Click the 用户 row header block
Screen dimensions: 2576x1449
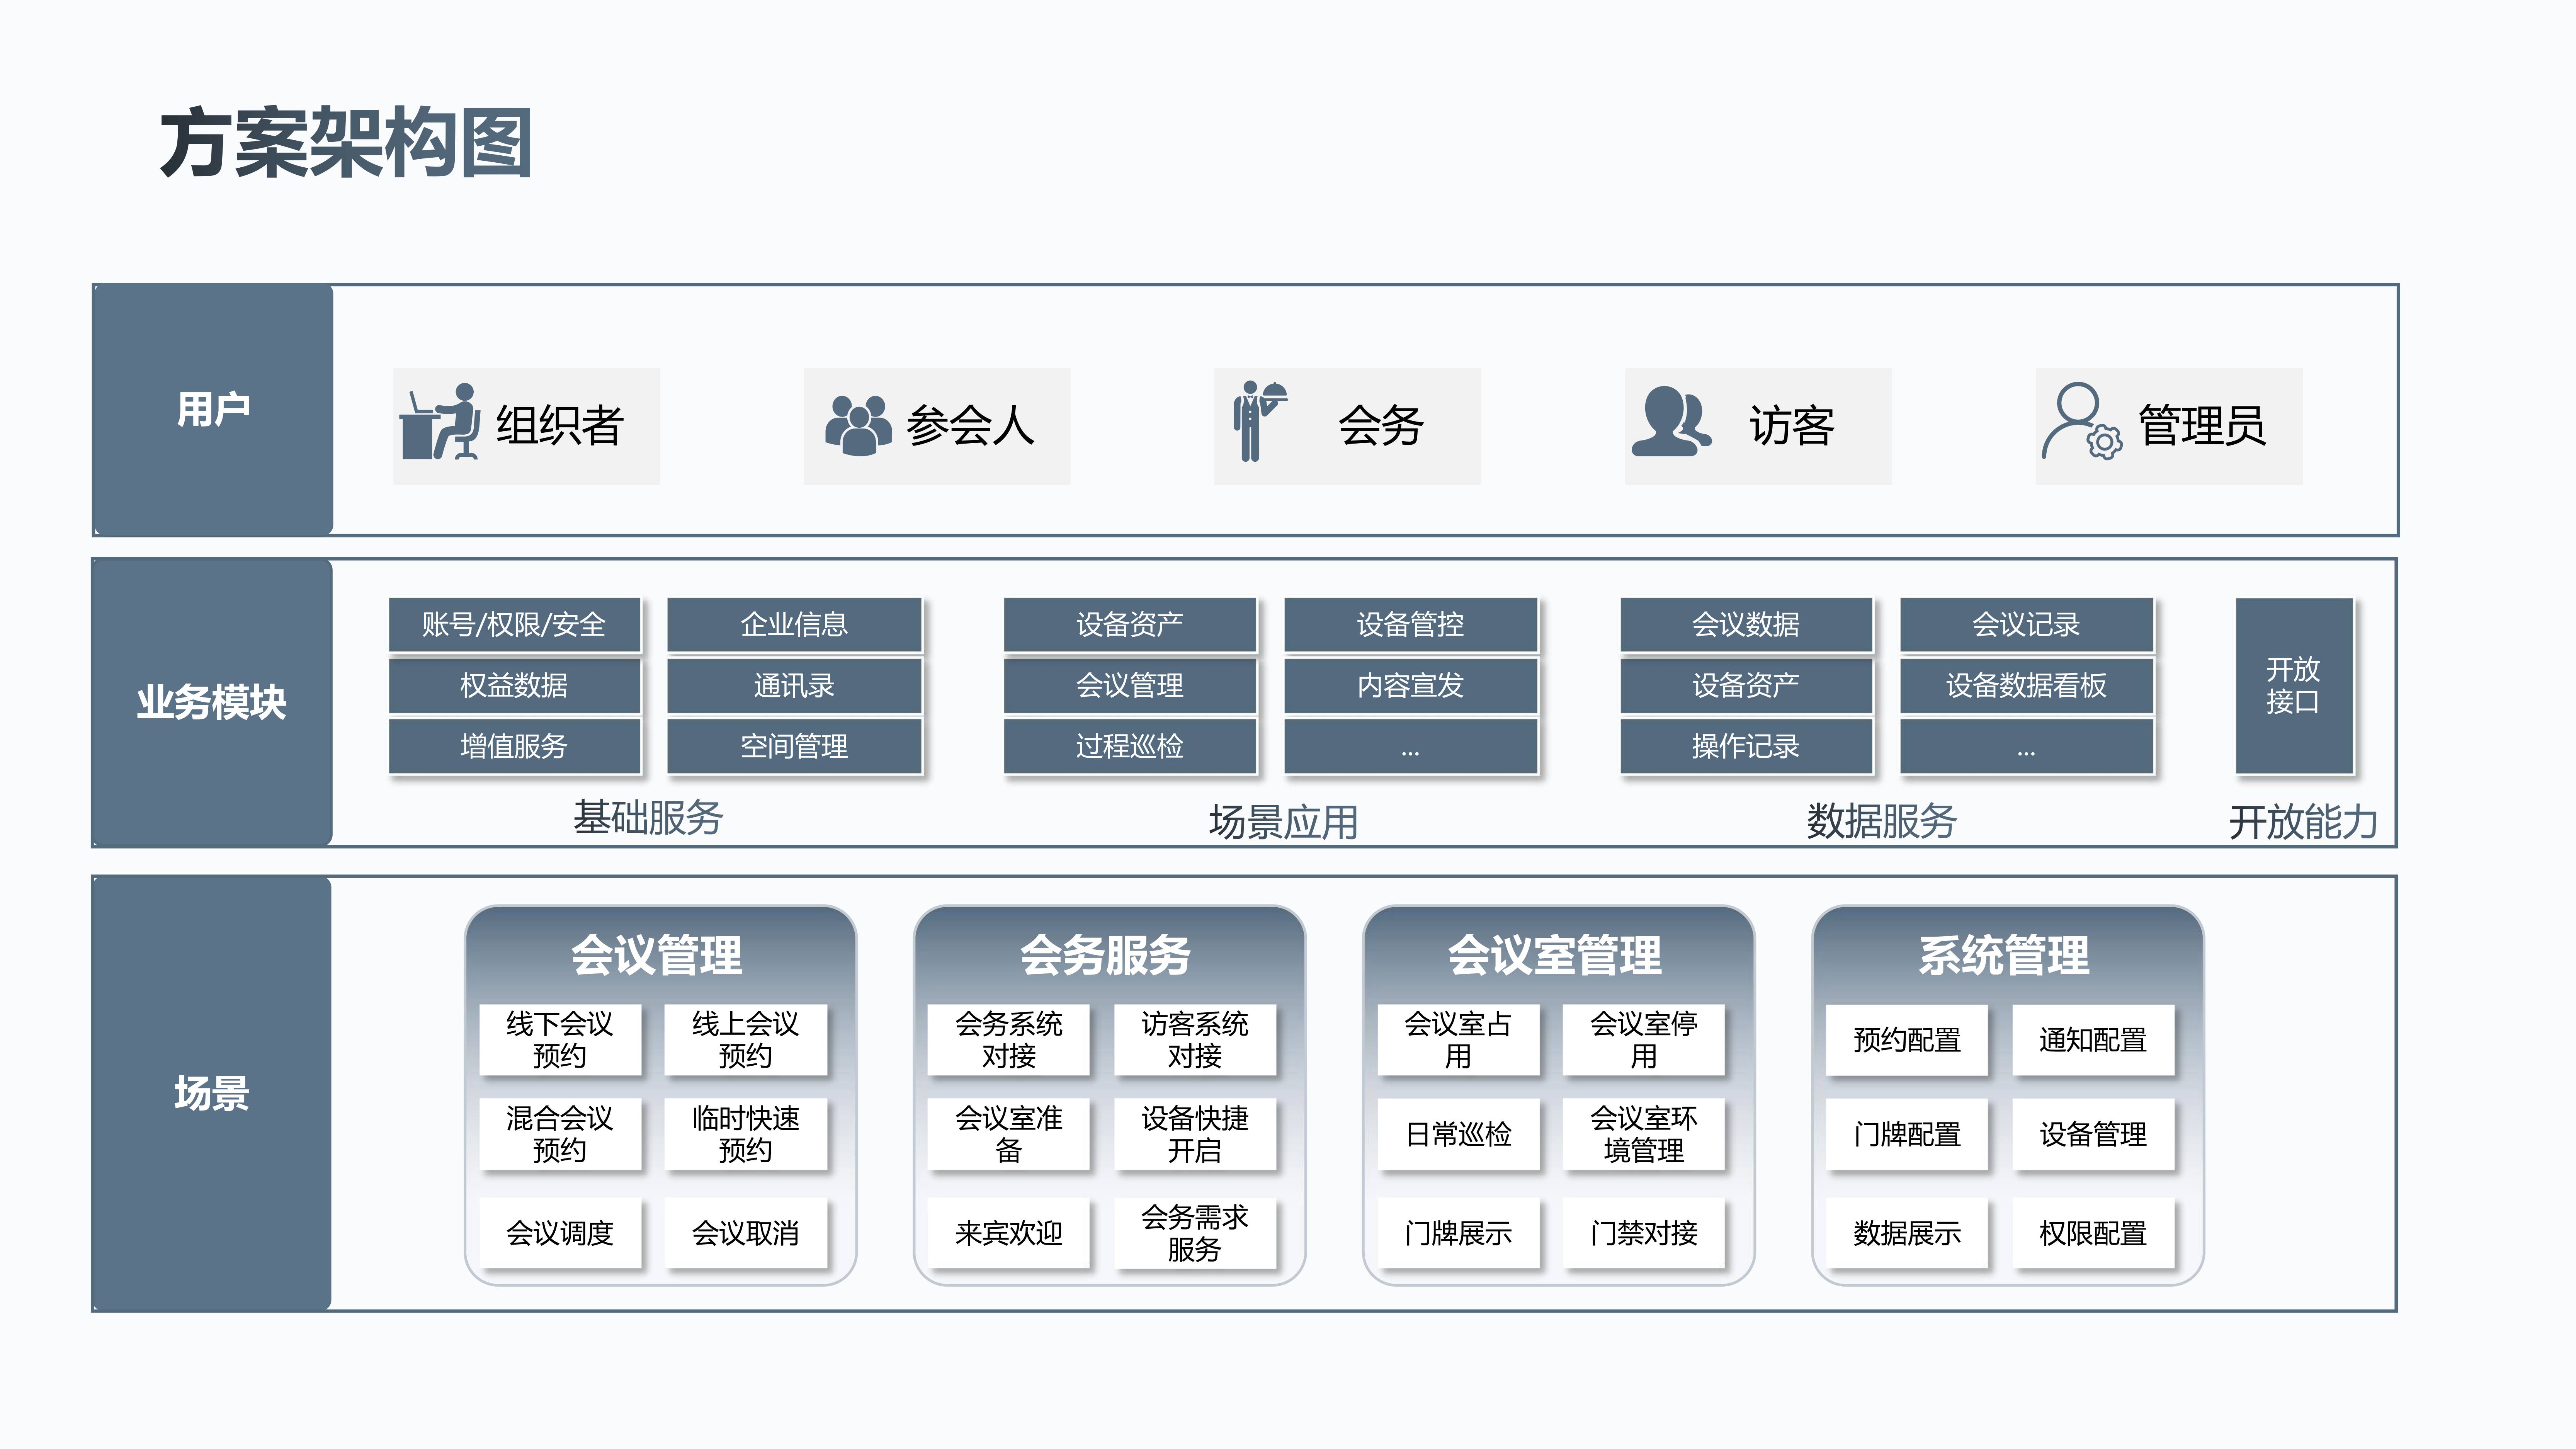pos(212,410)
